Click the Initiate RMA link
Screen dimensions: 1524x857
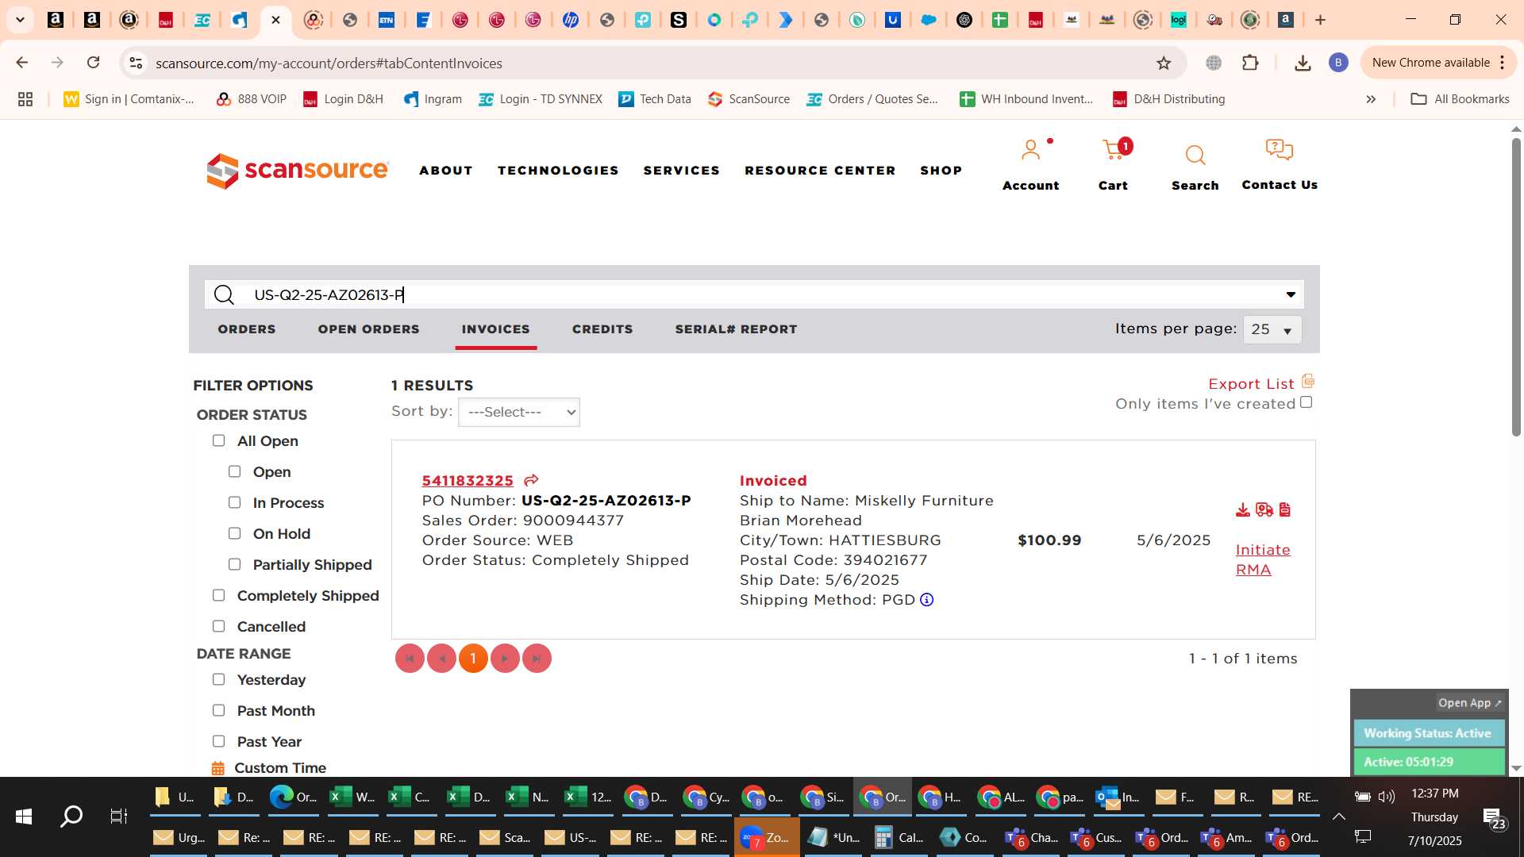click(1263, 559)
